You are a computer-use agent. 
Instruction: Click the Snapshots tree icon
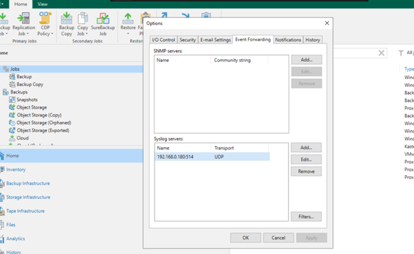(12, 99)
